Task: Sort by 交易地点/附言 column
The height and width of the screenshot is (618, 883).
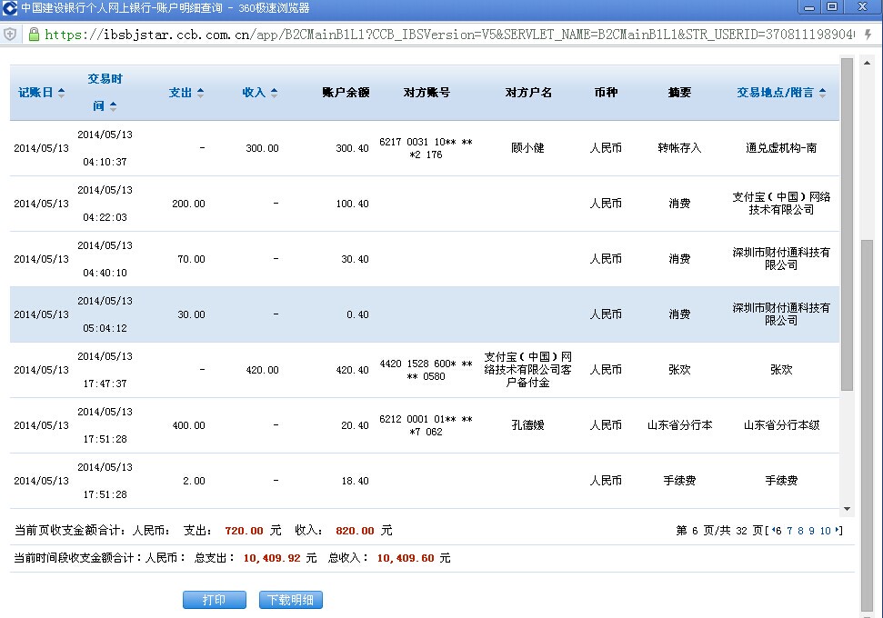Action: [x=781, y=93]
